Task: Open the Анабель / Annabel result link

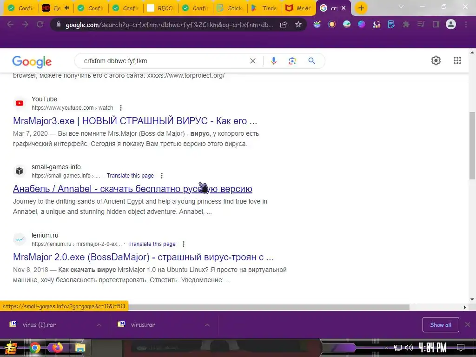Action: [132, 189]
